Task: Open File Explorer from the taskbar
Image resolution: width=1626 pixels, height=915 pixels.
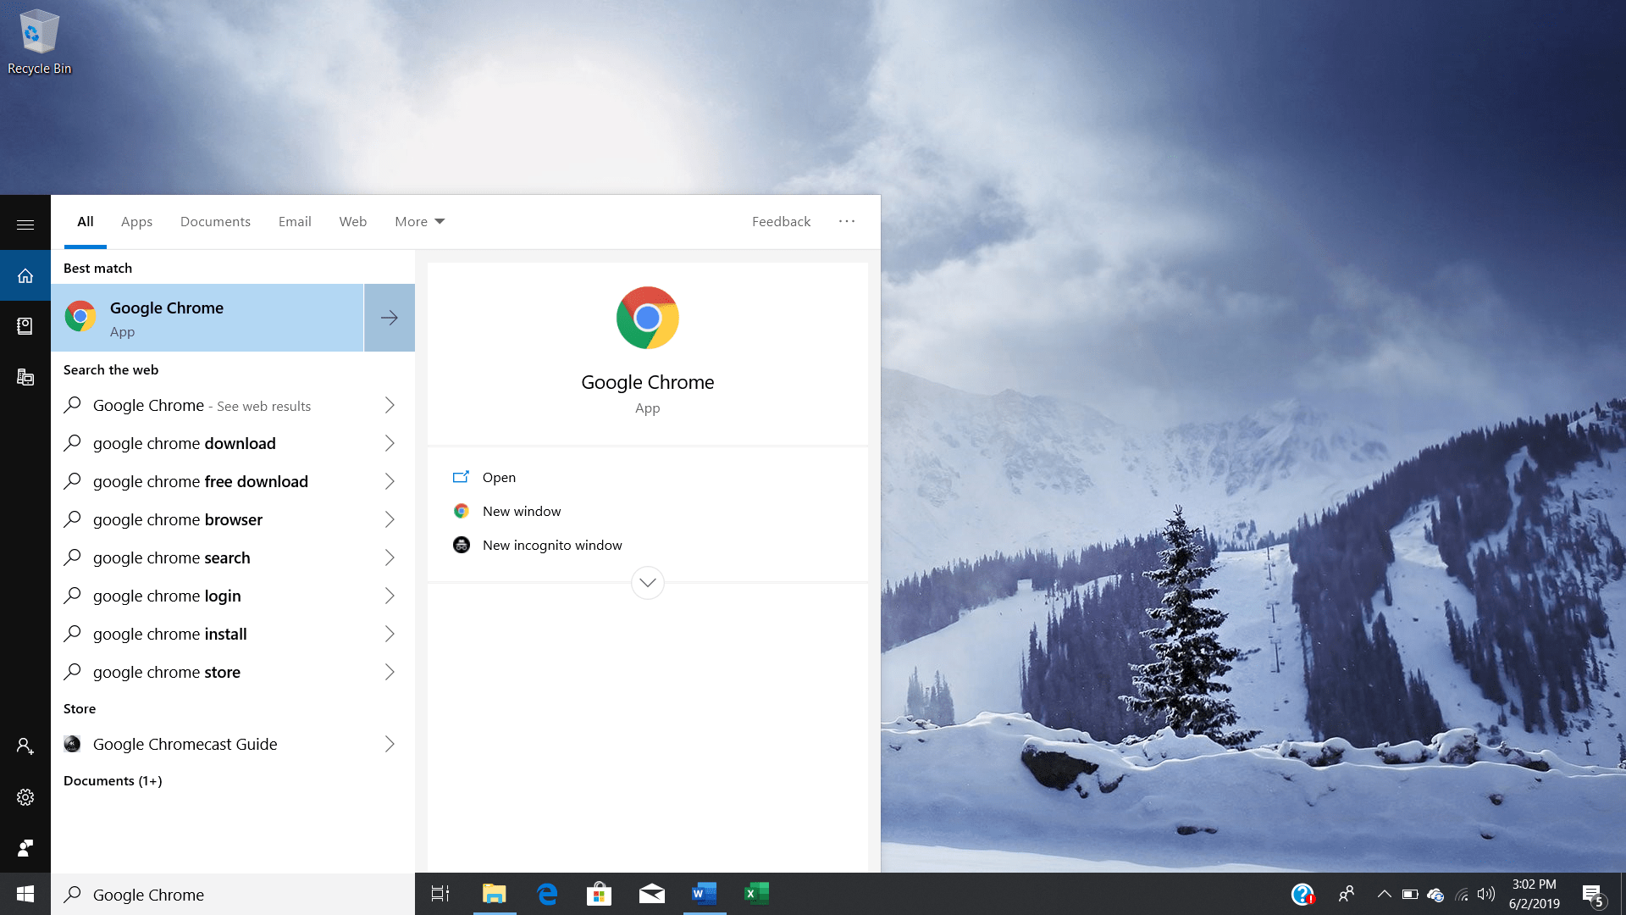Action: [x=494, y=894]
